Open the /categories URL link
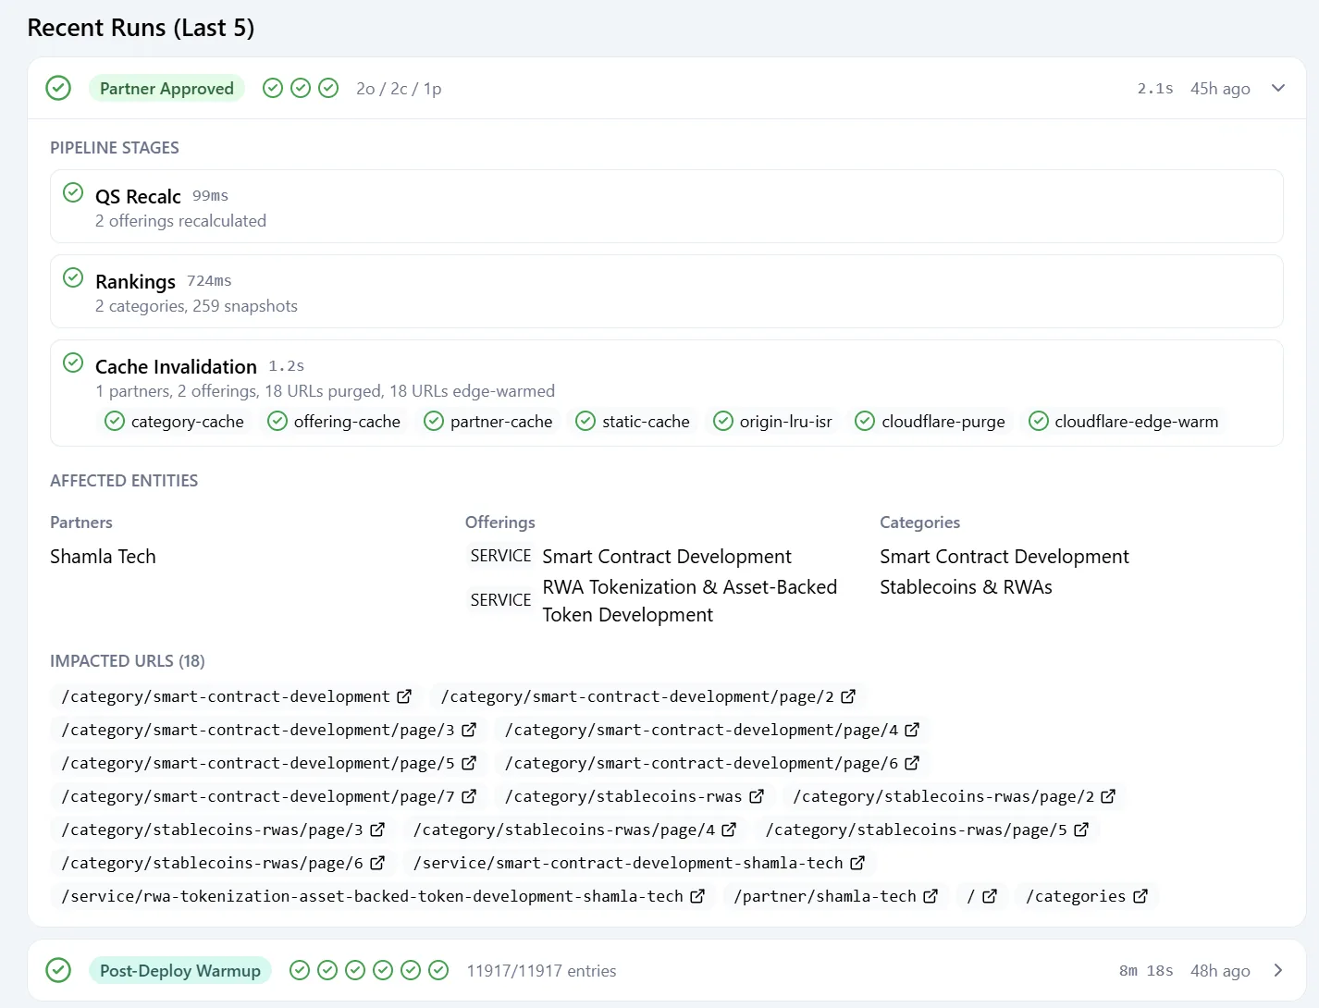This screenshot has height=1008, width=1319. tap(1086, 896)
